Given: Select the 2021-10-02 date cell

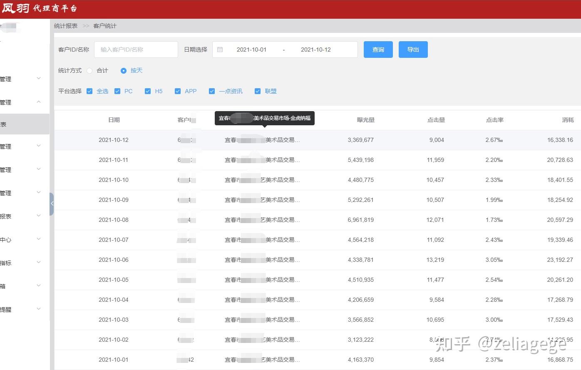Looking at the screenshot, I should tap(114, 340).
